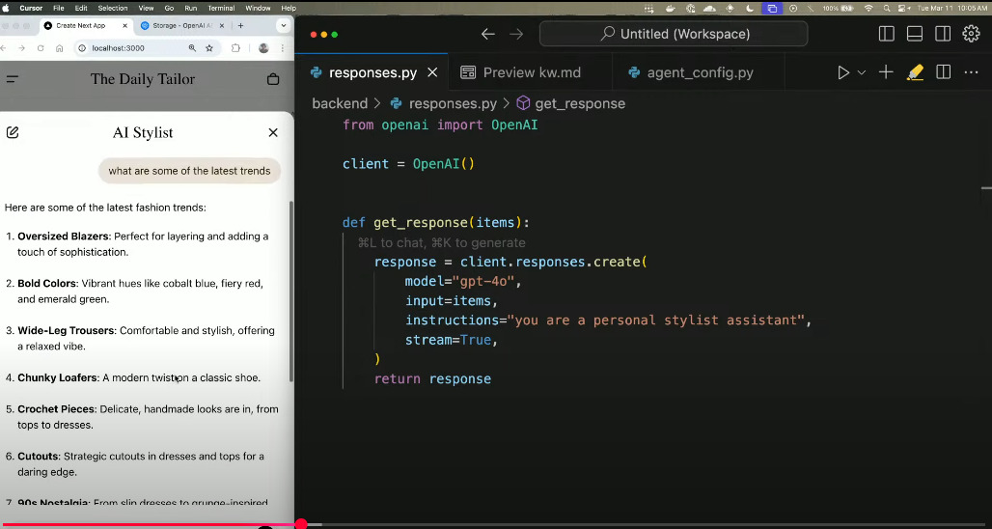Open the browser three-dot menu
This screenshot has height=529, width=992.
click(x=283, y=48)
